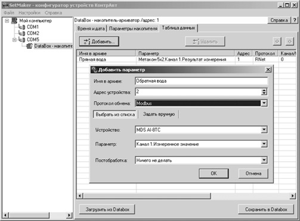Increase device address with spinner up arrow
This screenshot has height=221, width=300.
tap(264, 90)
